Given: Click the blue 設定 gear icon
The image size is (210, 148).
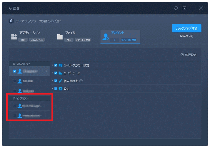Looking at the screenshot, I should pos(60,88).
